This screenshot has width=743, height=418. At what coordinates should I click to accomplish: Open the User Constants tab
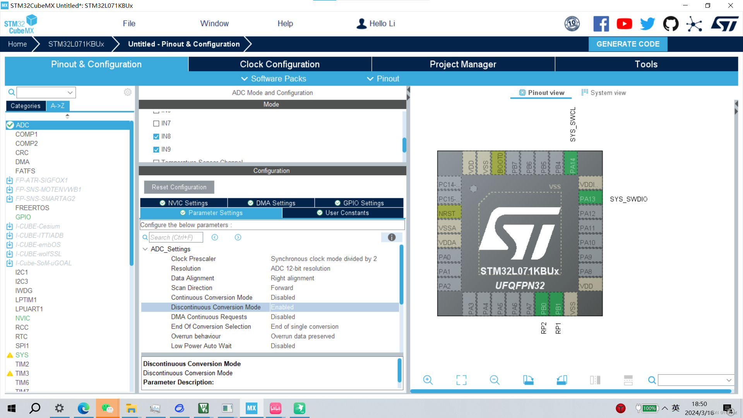(343, 213)
